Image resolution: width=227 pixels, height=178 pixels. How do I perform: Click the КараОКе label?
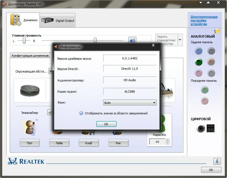pos(159,135)
